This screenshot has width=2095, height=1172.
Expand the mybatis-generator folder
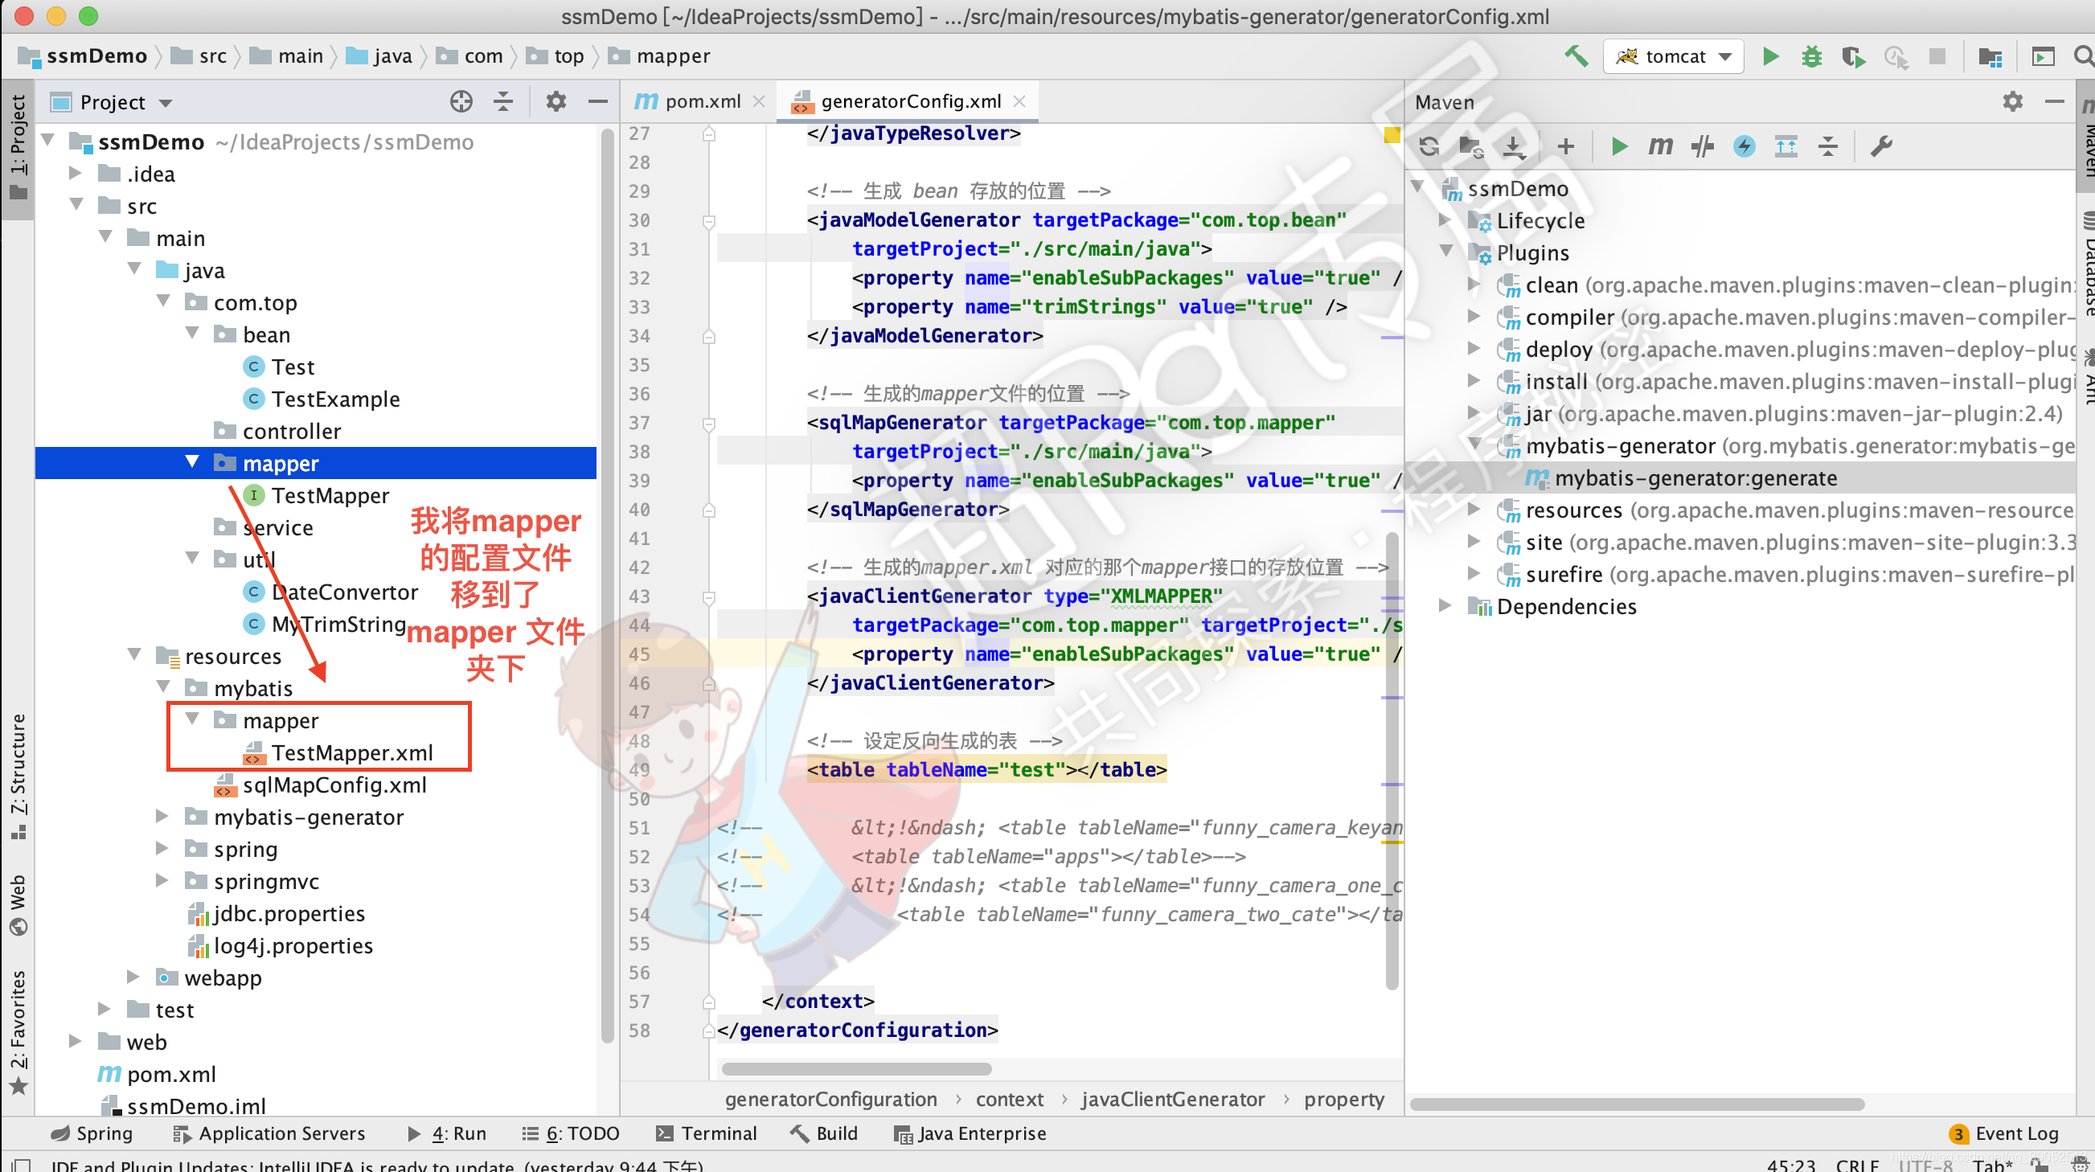(x=162, y=816)
